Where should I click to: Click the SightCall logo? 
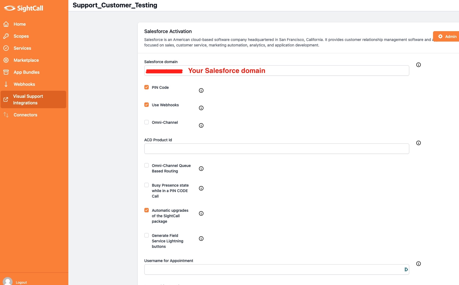(24, 8)
